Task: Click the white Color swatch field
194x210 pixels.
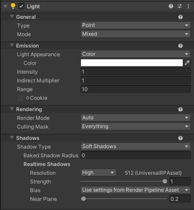Action: (132, 63)
